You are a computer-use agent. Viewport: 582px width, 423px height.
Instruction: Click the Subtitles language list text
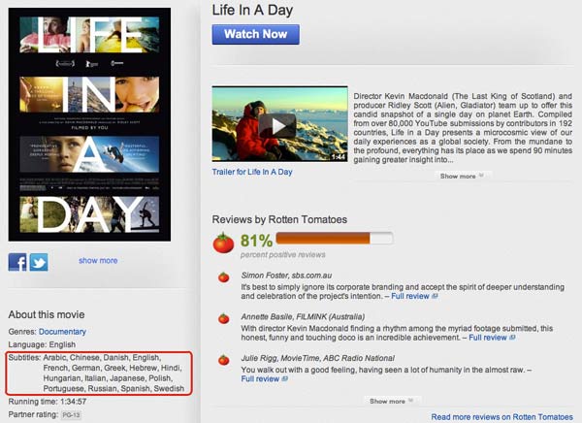(x=113, y=374)
